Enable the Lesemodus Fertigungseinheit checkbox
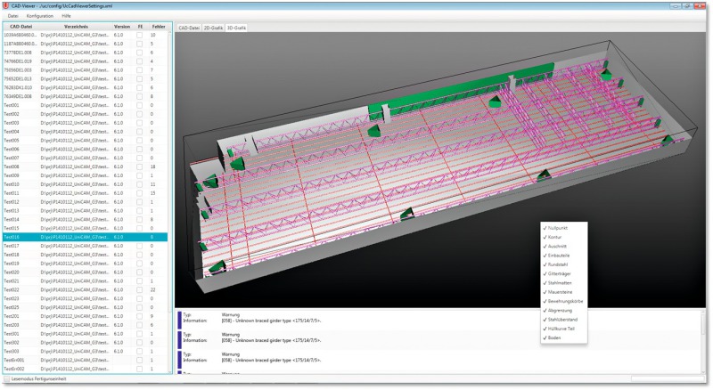The image size is (713, 390). point(6,378)
